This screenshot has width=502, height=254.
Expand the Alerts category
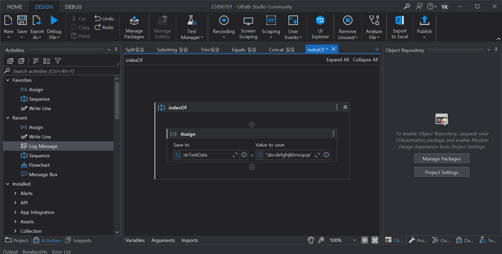(15, 193)
